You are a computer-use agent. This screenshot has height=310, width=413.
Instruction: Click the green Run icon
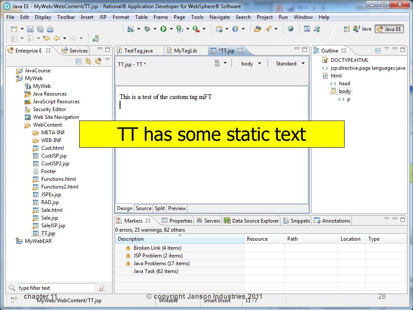[163, 29]
